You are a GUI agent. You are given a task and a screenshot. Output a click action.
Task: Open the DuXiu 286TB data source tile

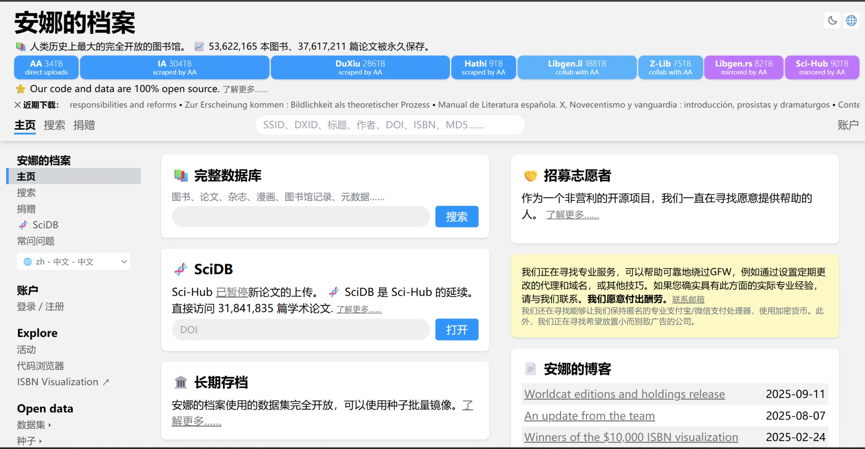point(360,67)
